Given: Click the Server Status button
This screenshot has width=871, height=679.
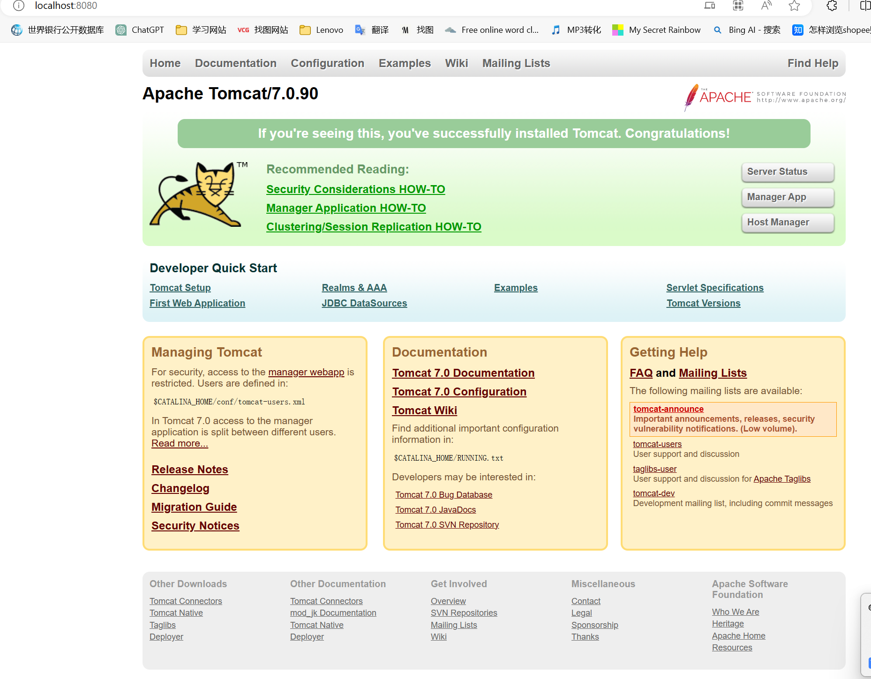Looking at the screenshot, I should pyautogui.click(x=788, y=172).
